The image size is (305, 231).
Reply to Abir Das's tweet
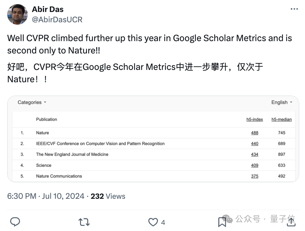click(15, 222)
